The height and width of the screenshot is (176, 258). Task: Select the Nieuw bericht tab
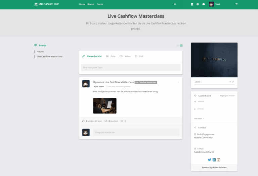pos(92,56)
